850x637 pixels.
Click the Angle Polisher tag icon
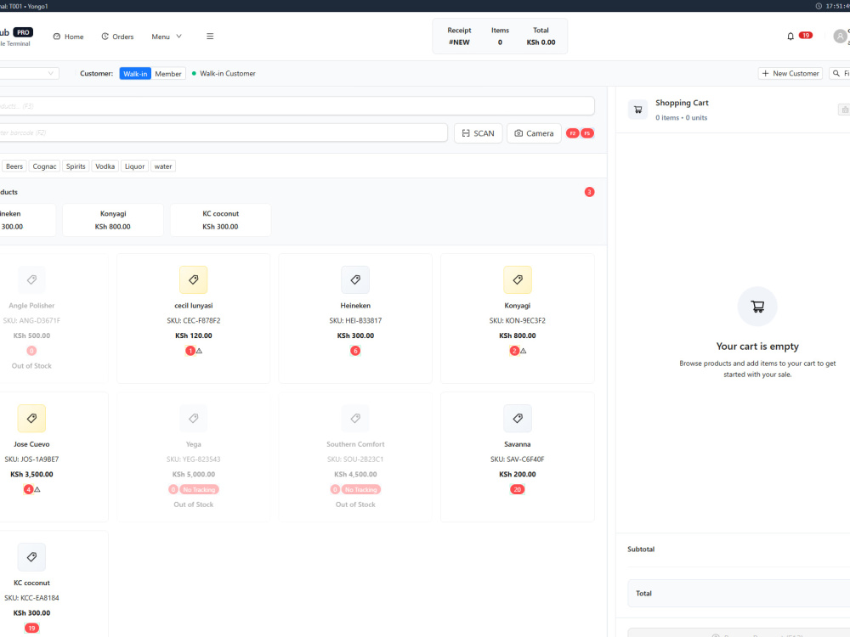click(31, 279)
